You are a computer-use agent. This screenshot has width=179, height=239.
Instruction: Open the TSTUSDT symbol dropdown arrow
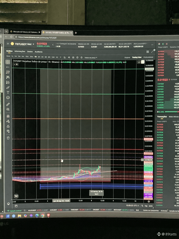point(33,44)
